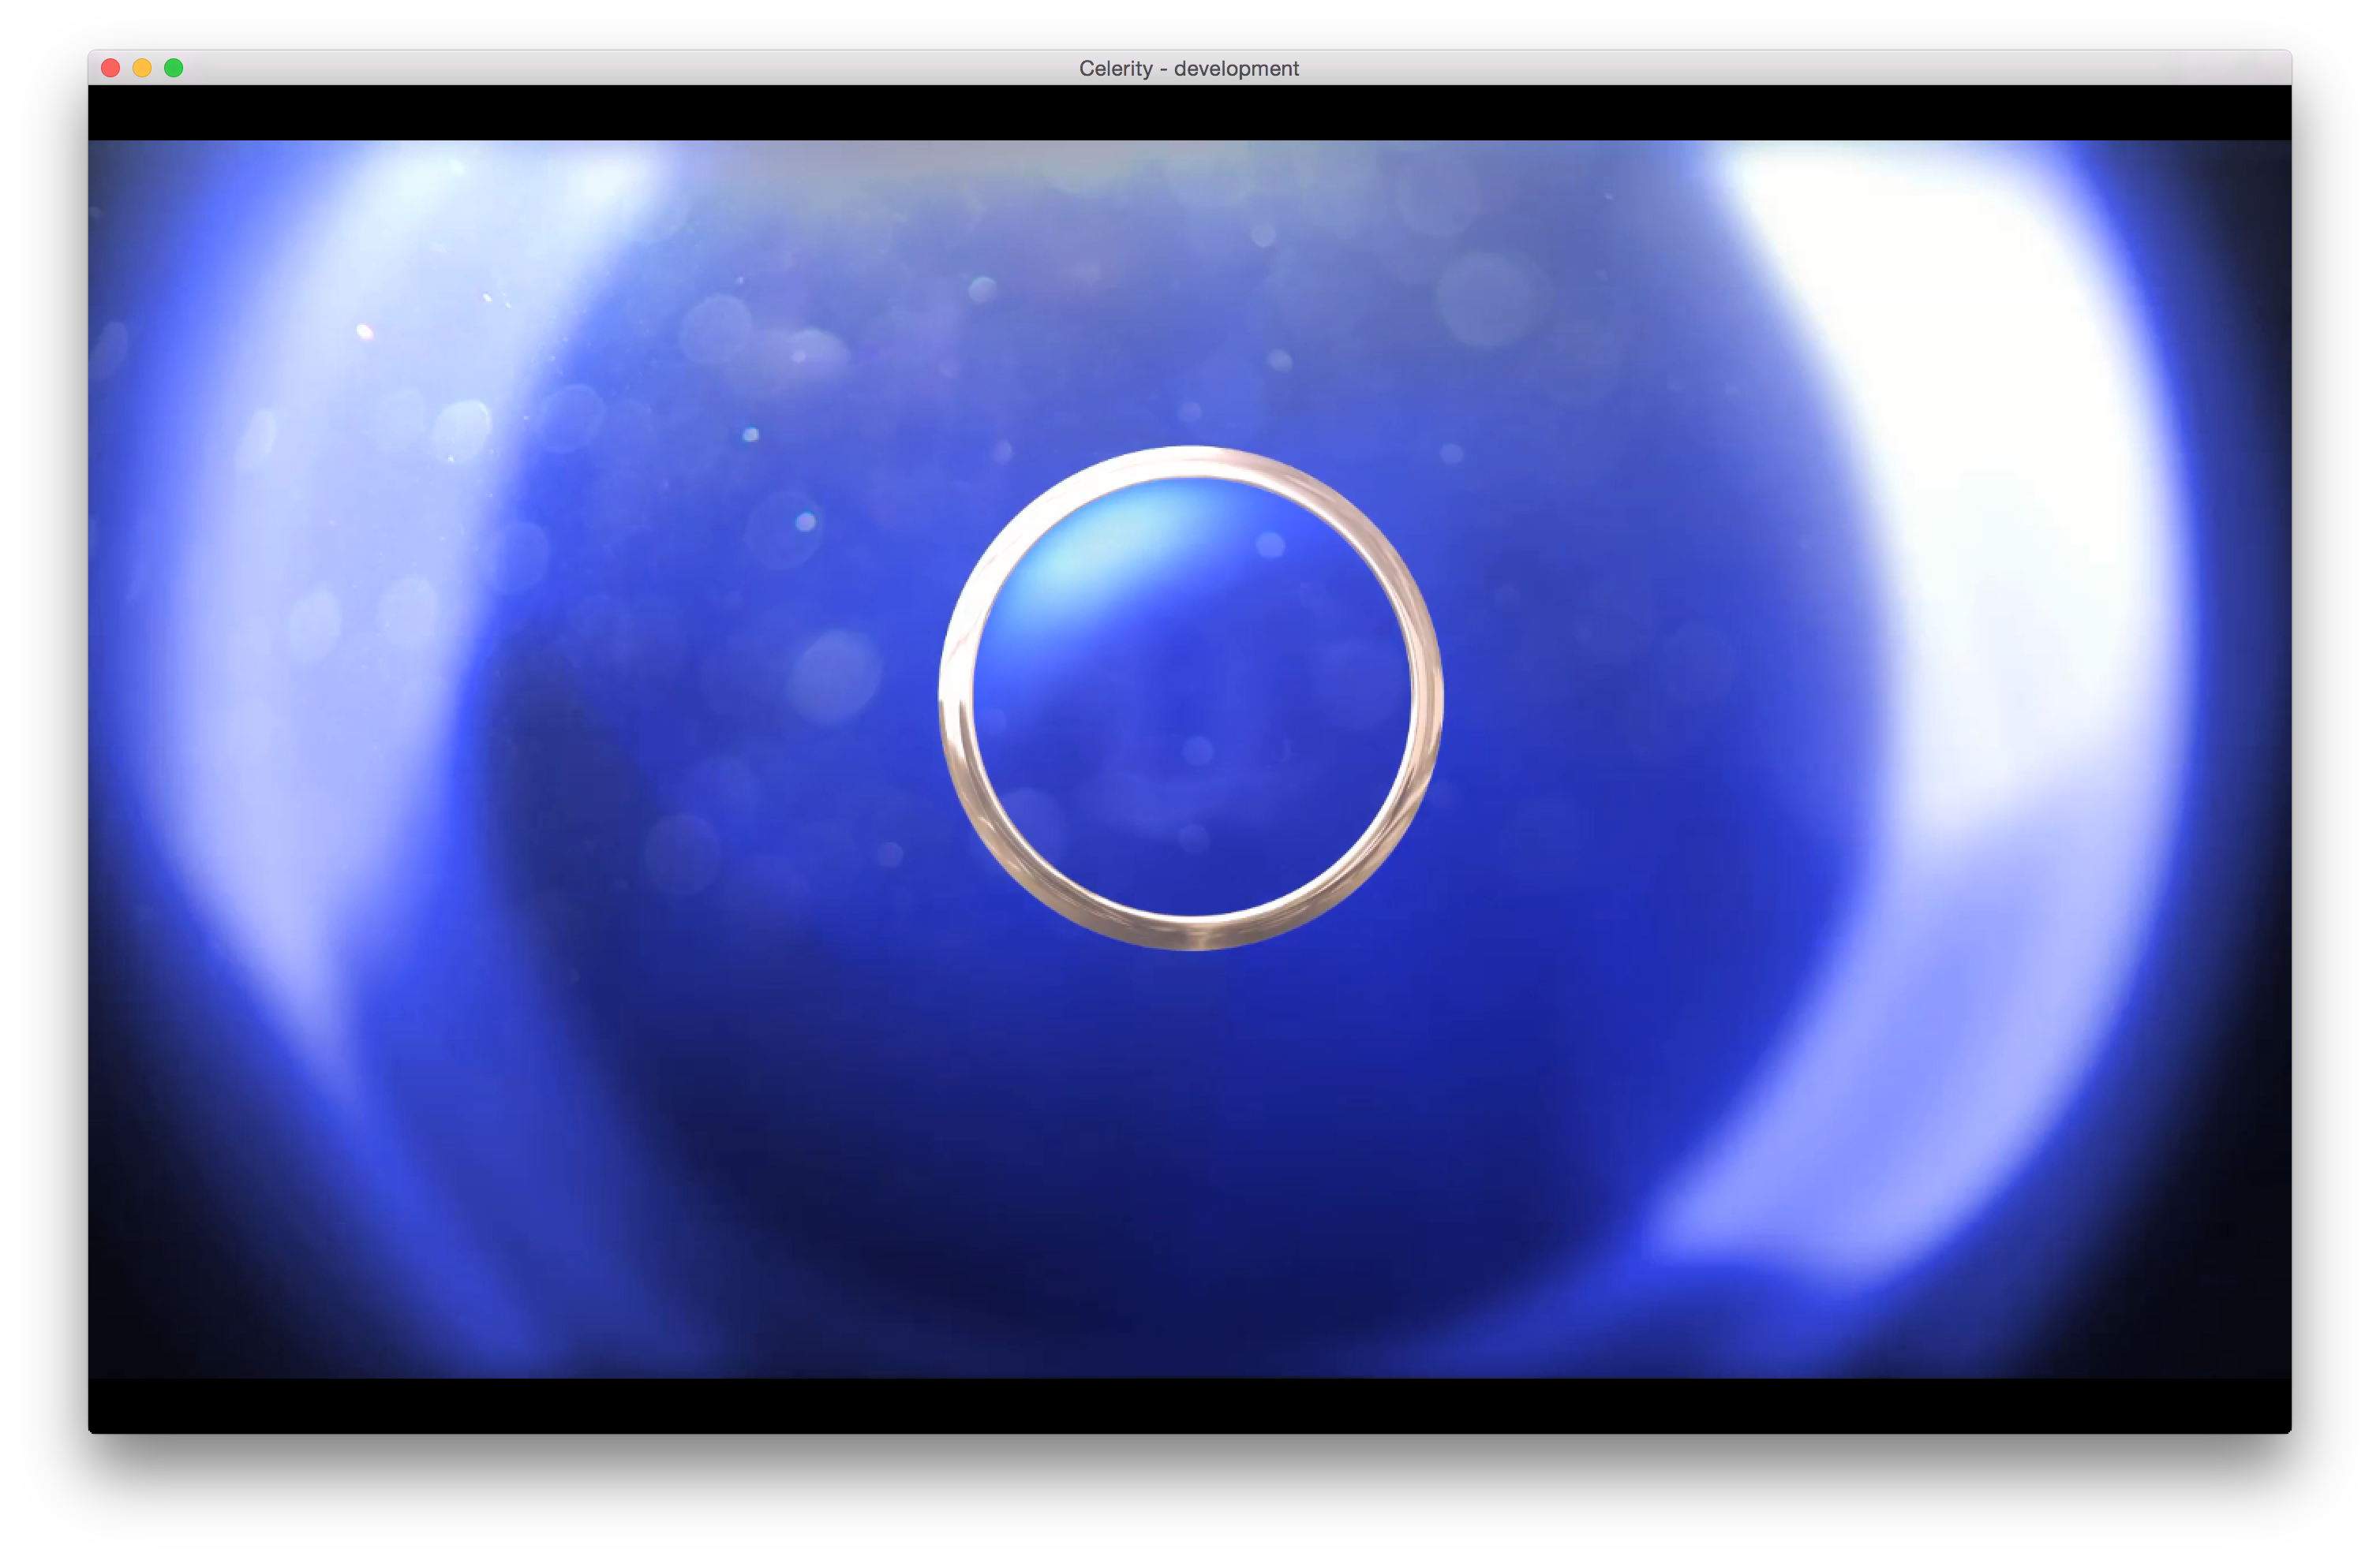Minimize the Celerity window with yellow button
The width and height of the screenshot is (2380, 1560).
[142, 68]
